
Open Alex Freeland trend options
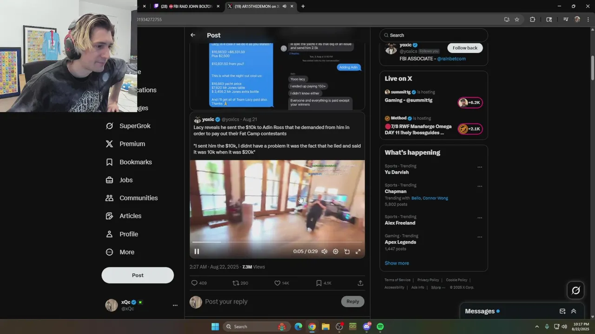coord(480,218)
